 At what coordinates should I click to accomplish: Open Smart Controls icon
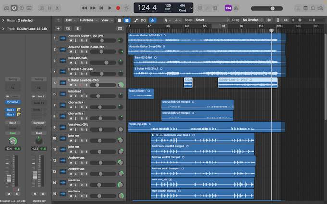pyautogui.click(x=42, y=8)
